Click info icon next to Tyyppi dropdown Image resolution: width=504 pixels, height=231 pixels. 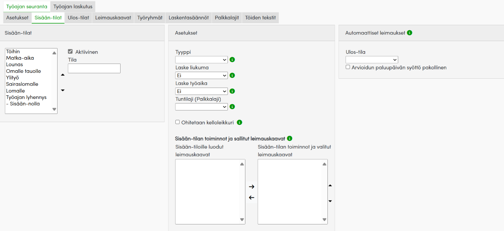[x=232, y=60]
